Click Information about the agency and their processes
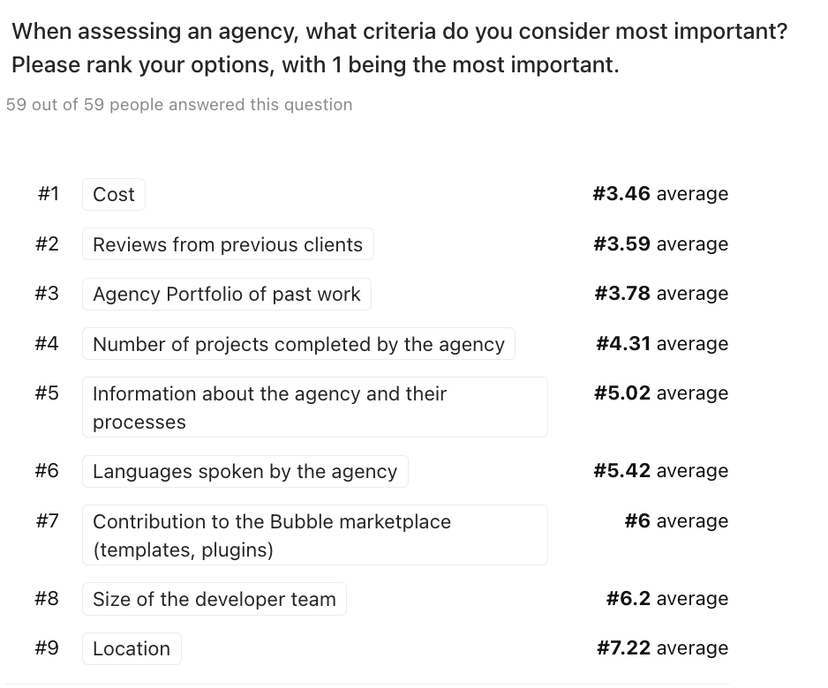The height and width of the screenshot is (688, 828). pyautogui.click(x=315, y=408)
